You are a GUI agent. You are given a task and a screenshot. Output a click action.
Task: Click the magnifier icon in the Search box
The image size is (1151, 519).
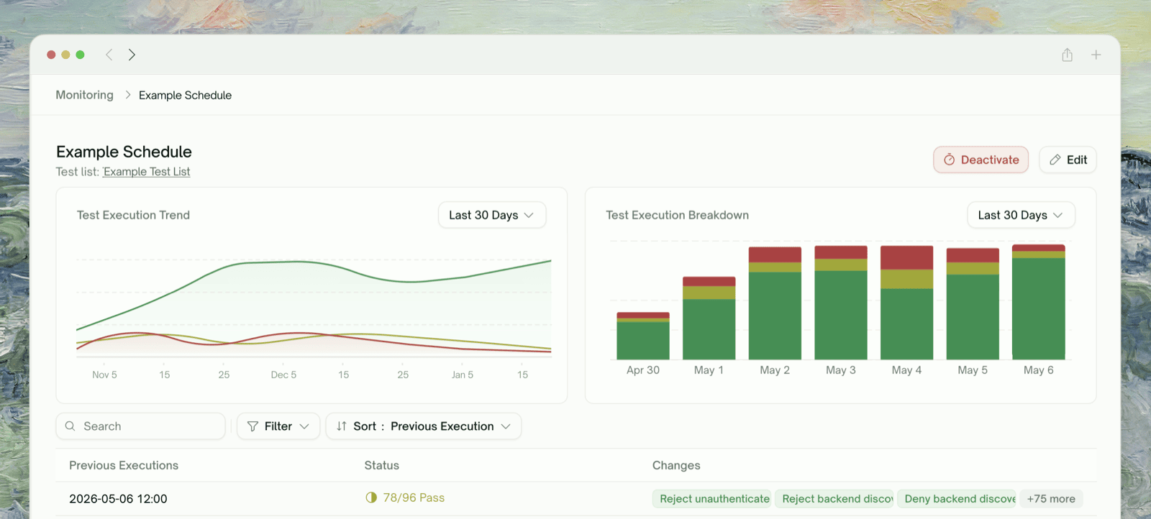(x=70, y=426)
